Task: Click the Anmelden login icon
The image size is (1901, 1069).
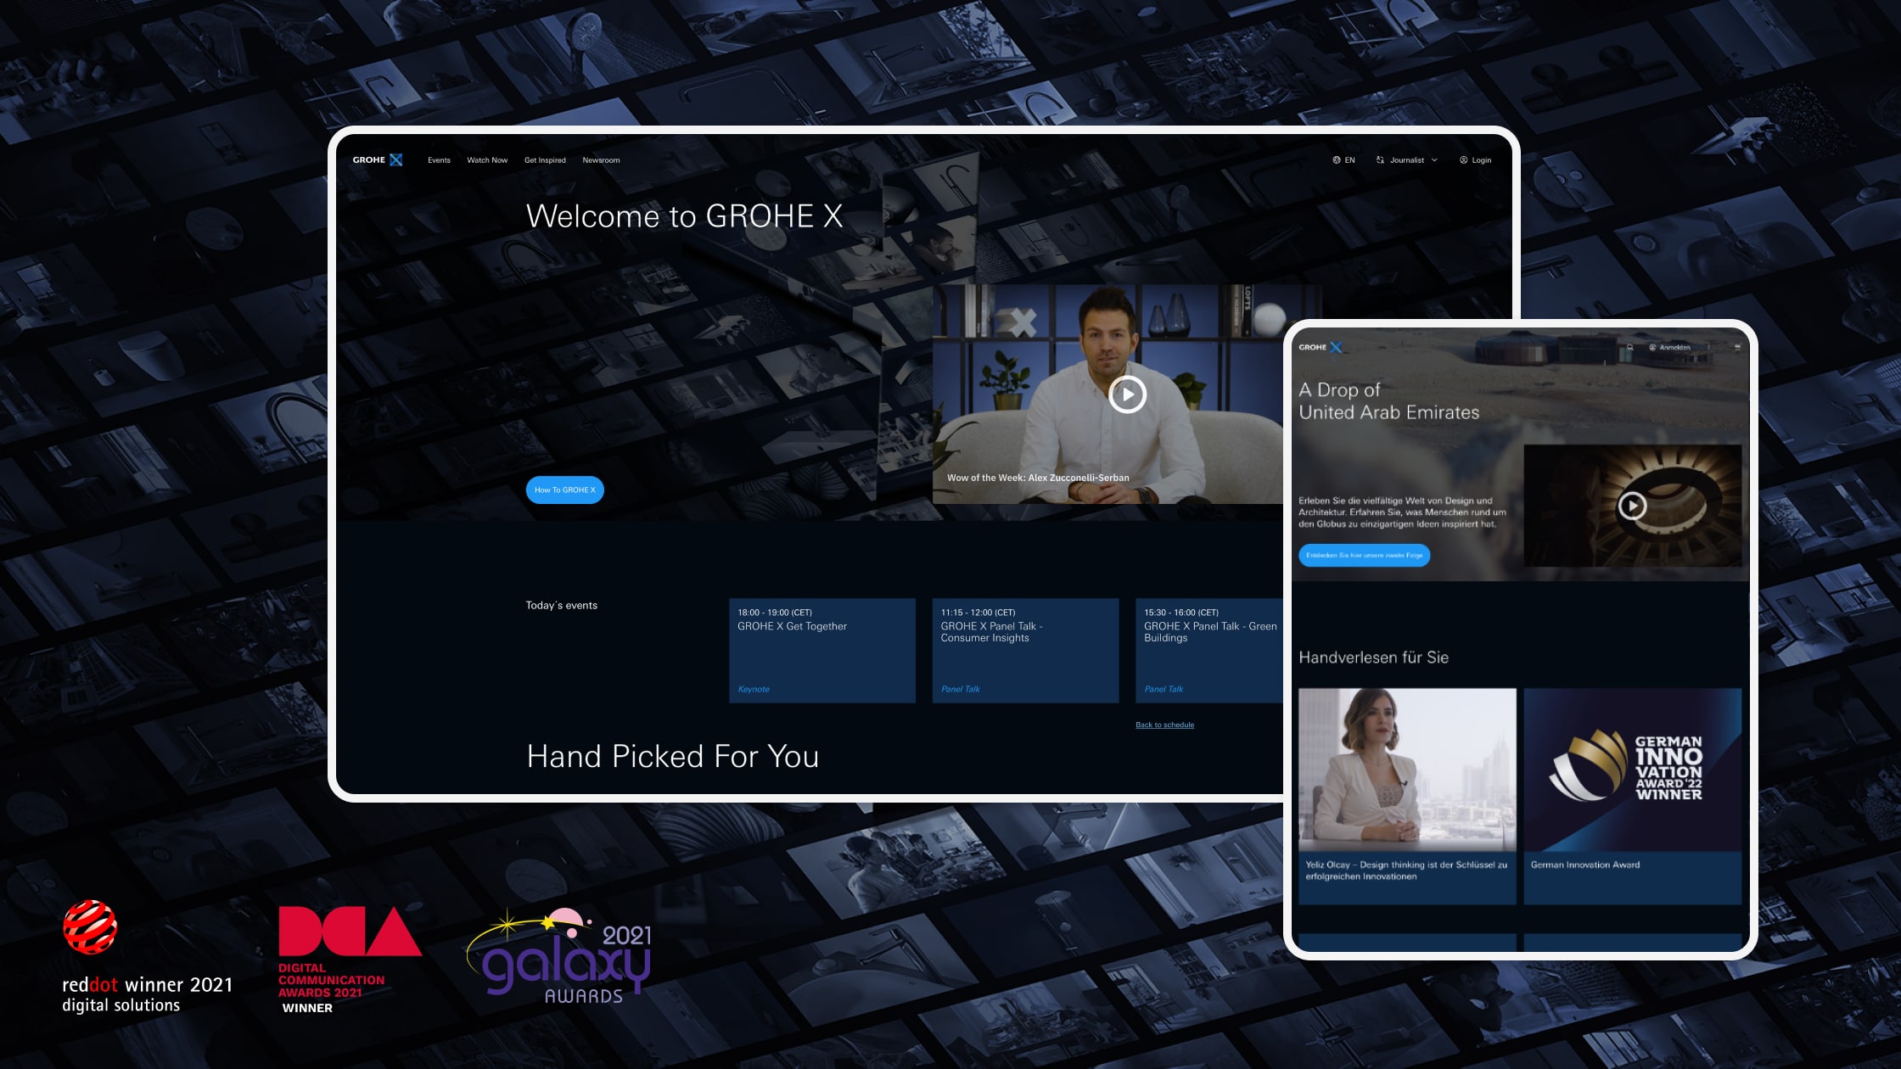Action: pyautogui.click(x=1652, y=347)
